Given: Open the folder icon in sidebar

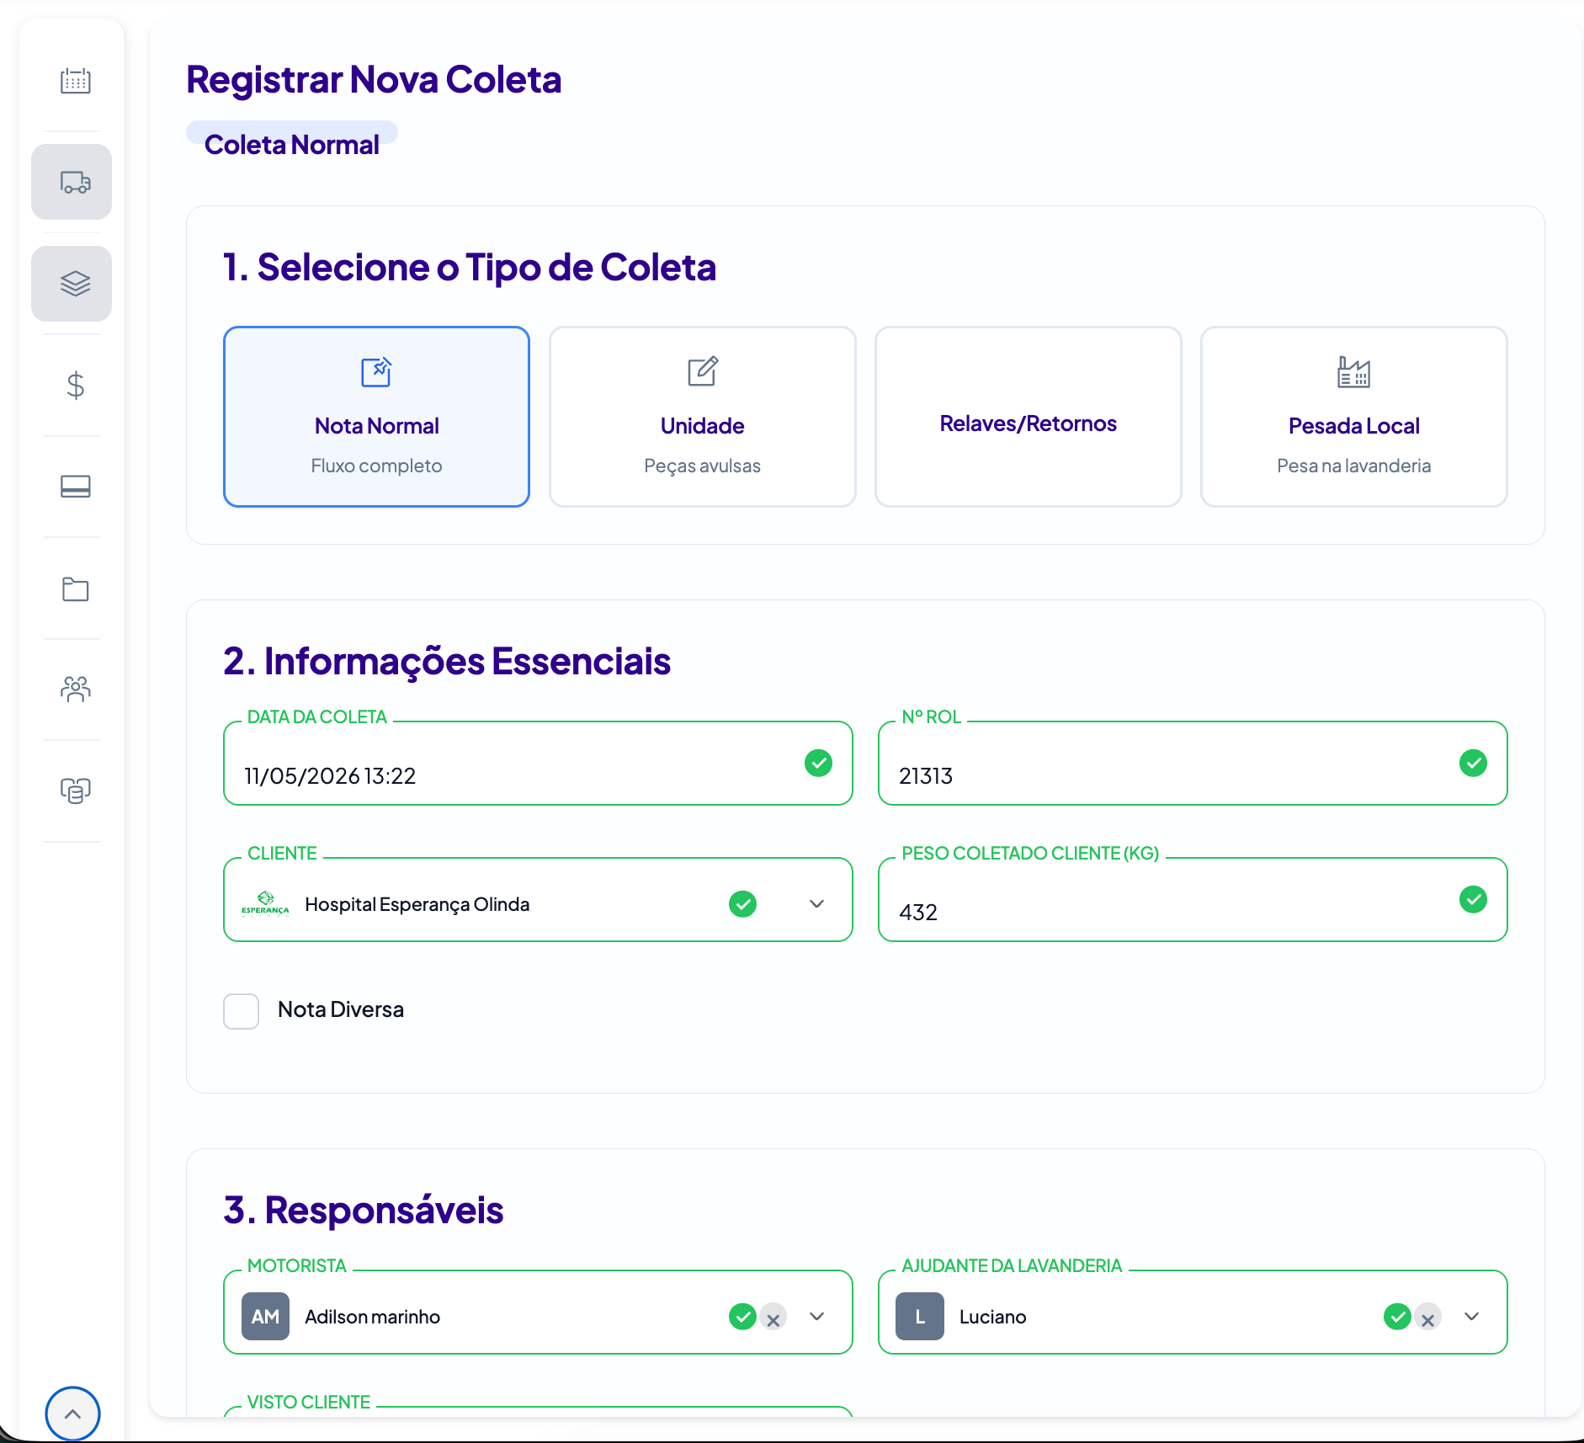Looking at the screenshot, I should 75,588.
